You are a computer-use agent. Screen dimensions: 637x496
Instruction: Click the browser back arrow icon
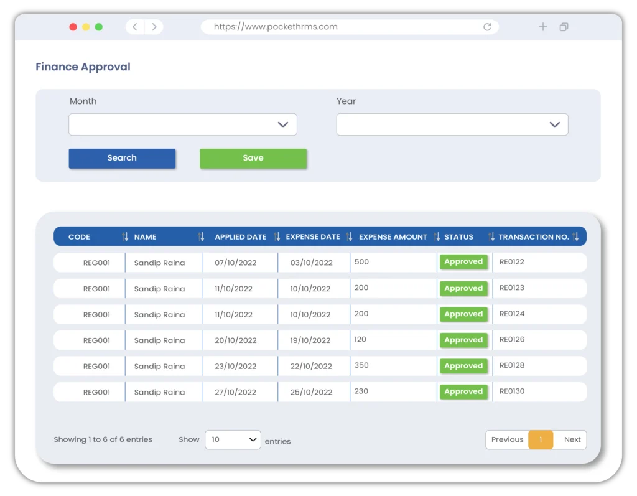click(135, 27)
